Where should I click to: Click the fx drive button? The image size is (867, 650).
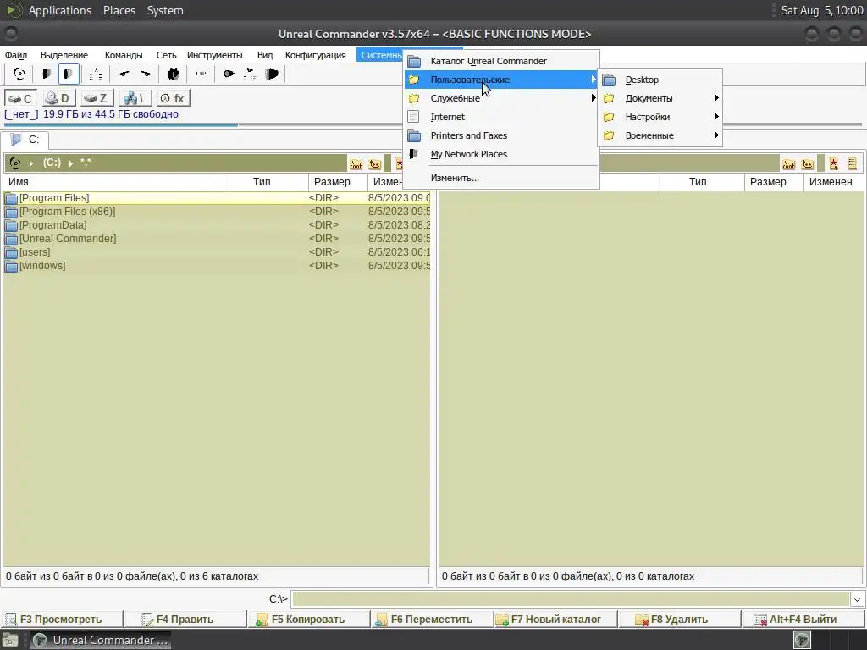click(x=173, y=98)
